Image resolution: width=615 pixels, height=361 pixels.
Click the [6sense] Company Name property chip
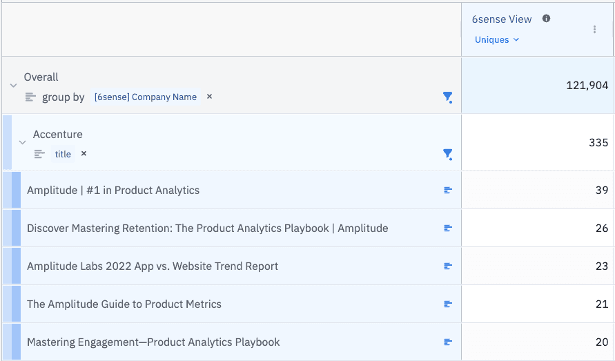(x=146, y=97)
